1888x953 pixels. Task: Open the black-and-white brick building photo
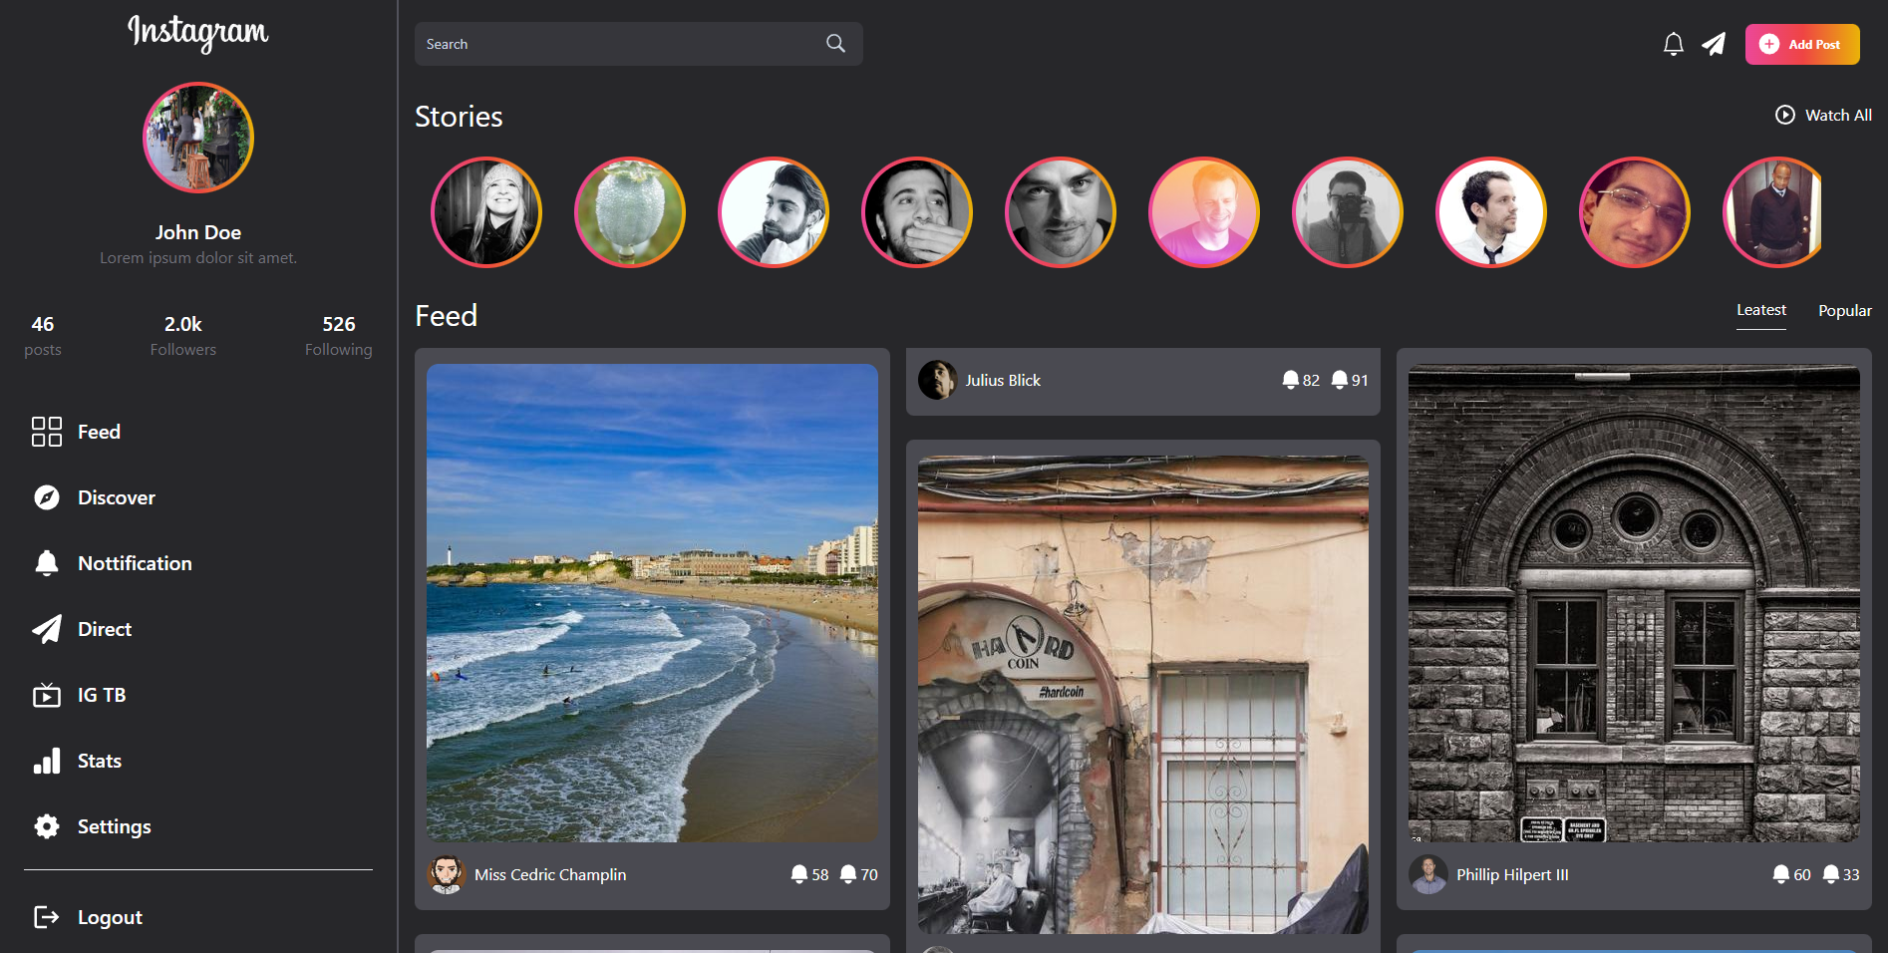coord(1634,603)
